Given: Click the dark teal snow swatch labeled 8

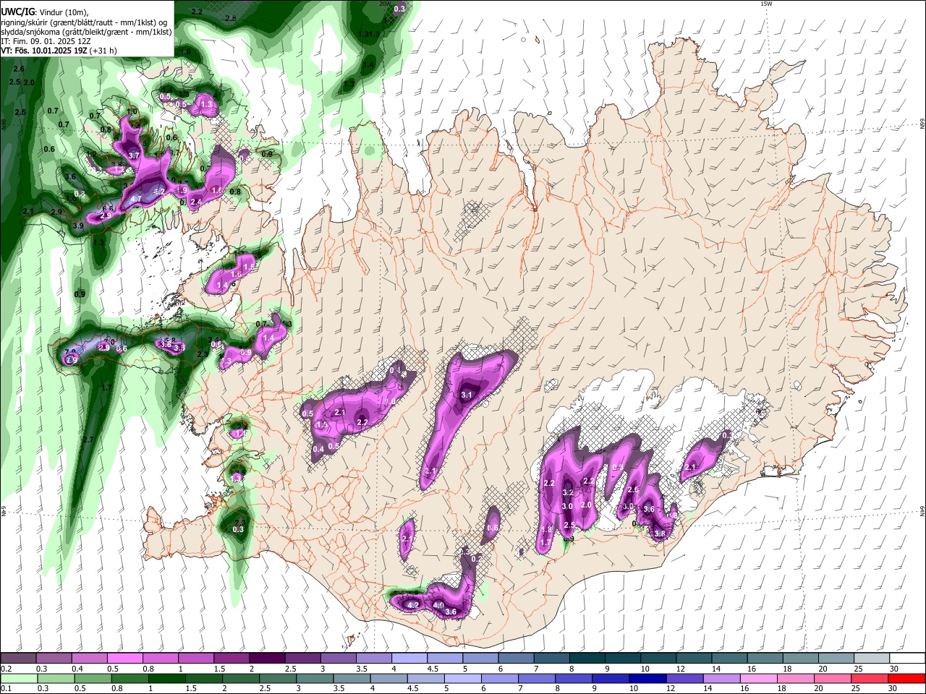Looking at the screenshot, I should (x=587, y=659).
